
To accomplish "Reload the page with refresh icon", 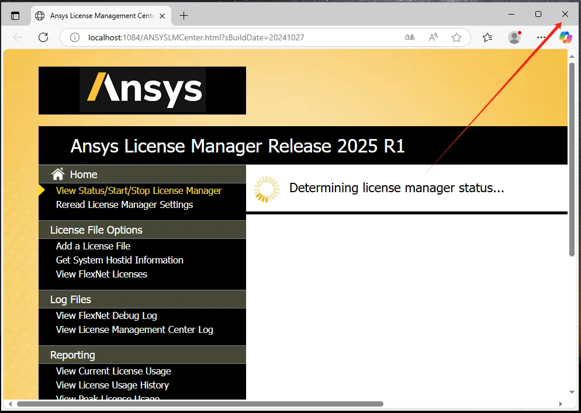I will 43,37.
